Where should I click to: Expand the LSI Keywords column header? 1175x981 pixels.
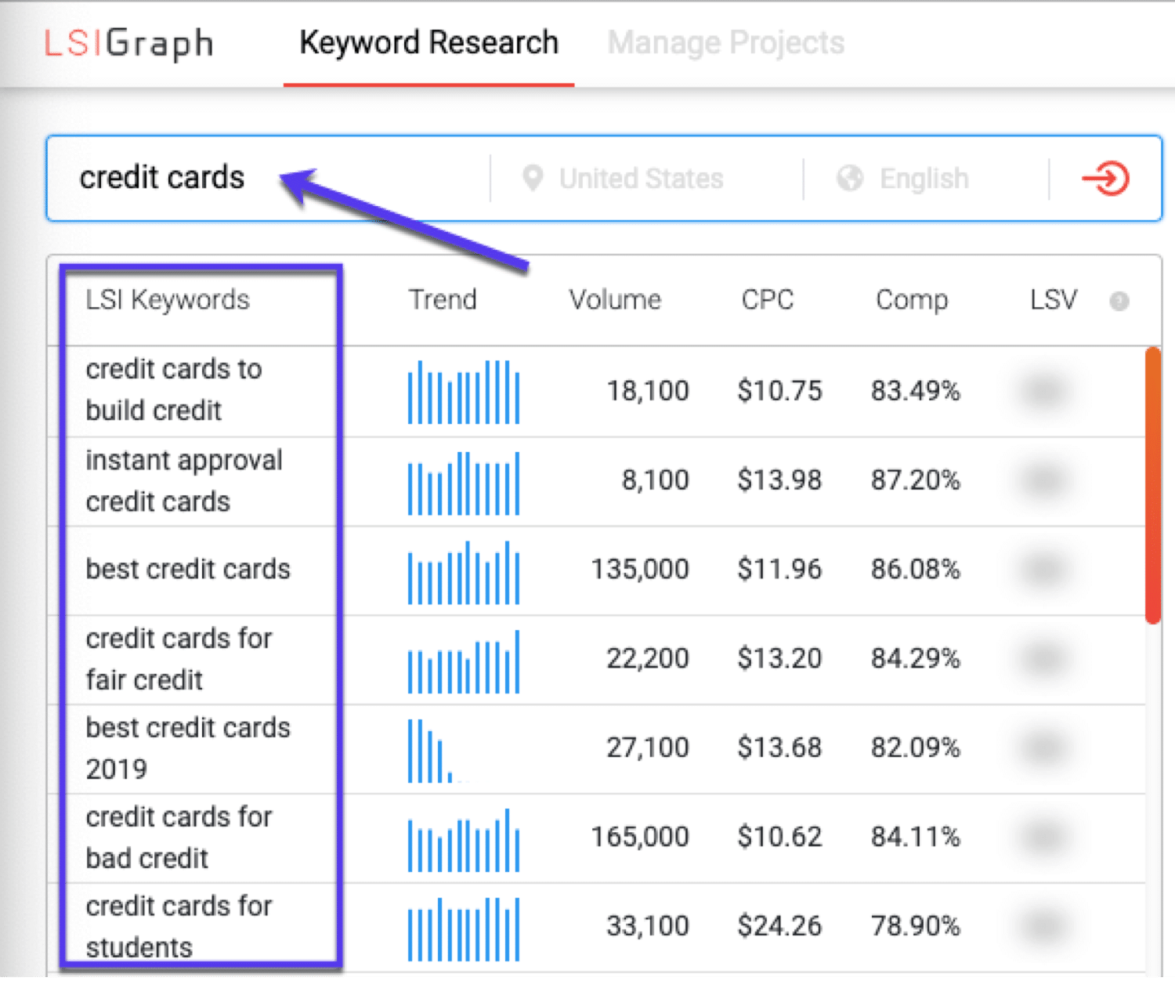(x=168, y=299)
